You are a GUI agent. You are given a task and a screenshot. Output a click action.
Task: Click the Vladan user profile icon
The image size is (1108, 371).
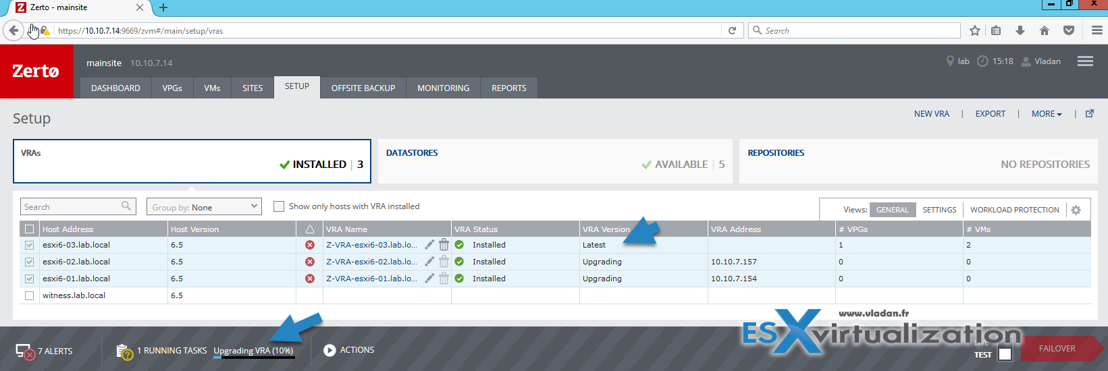pyautogui.click(x=1026, y=61)
